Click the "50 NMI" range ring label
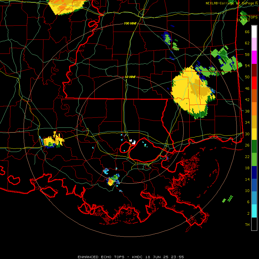 point(130,77)
